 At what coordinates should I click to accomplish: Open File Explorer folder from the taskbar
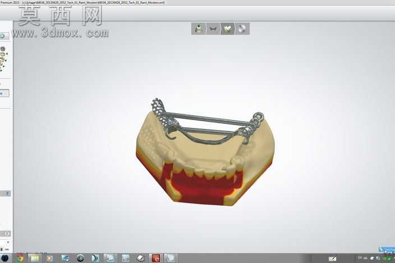[x=35, y=258]
